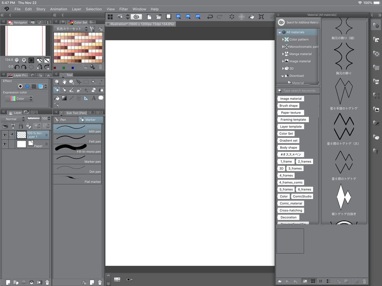The image size is (382, 286).
Task: Toggle visibility of the Paper layer
Action: click(x=5, y=144)
